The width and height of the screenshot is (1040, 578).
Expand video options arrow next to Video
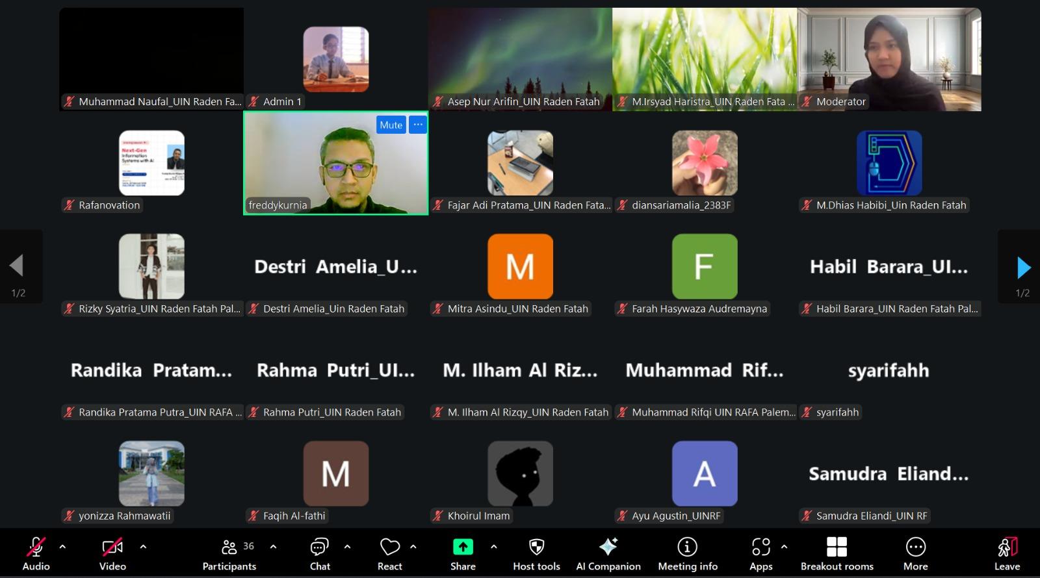pyautogui.click(x=143, y=547)
